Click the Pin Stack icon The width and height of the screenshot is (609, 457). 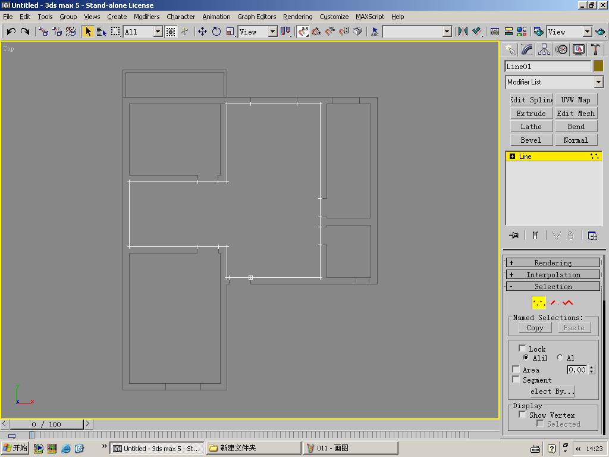pos(514,236)
